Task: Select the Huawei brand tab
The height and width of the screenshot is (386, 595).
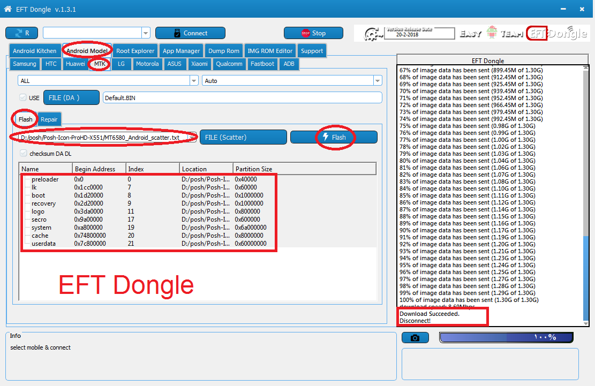Action: click(75, 64)
